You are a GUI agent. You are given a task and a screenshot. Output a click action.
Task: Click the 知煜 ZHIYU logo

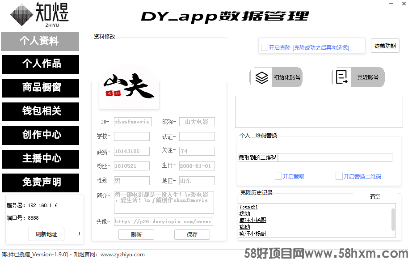coord(39,15)
